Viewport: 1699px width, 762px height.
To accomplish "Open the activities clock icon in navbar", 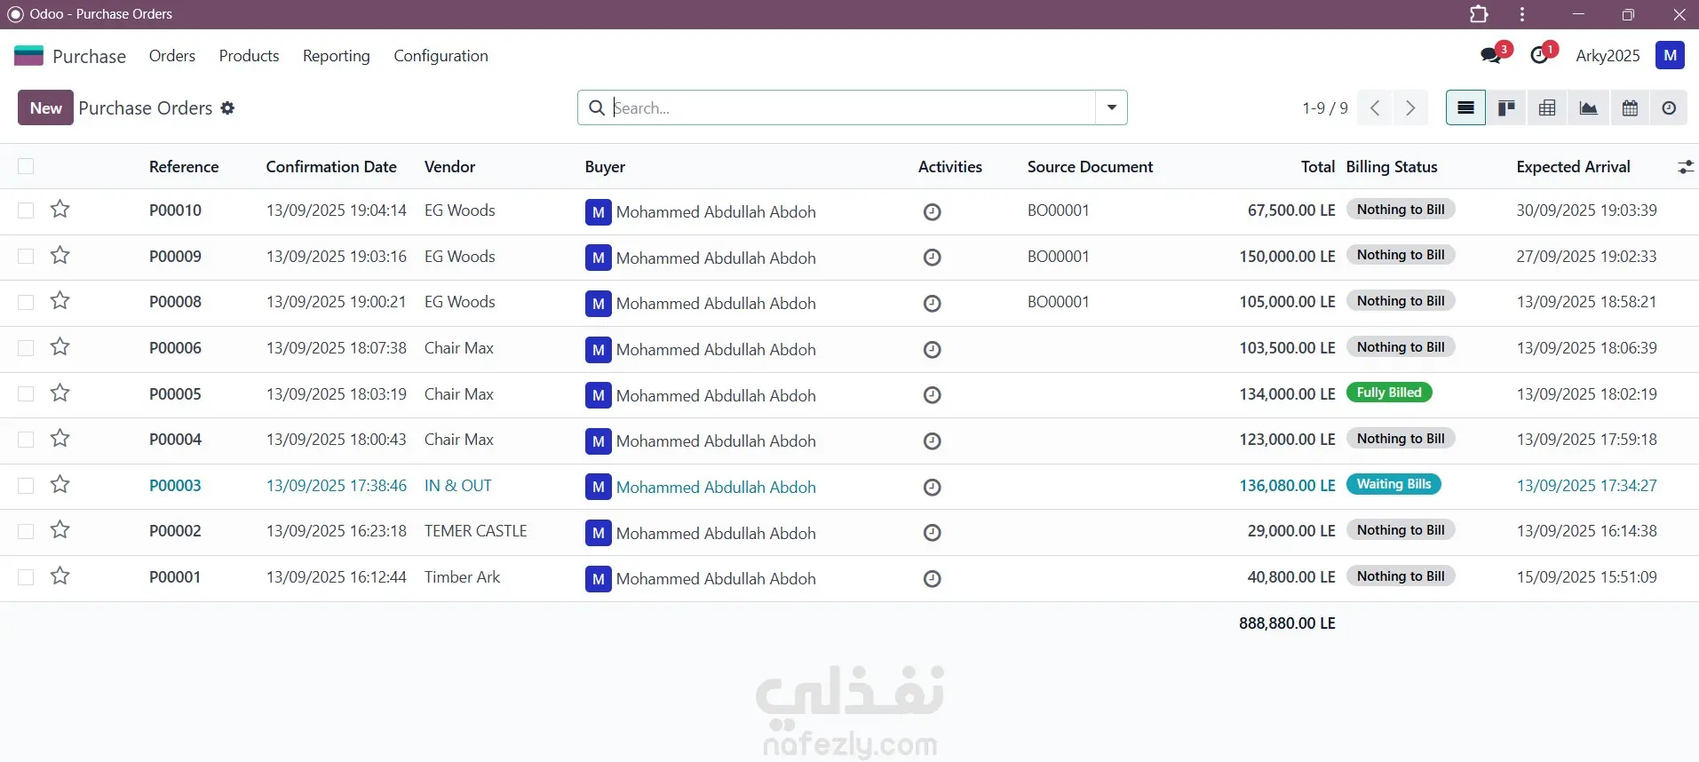I will (1540, 55).
